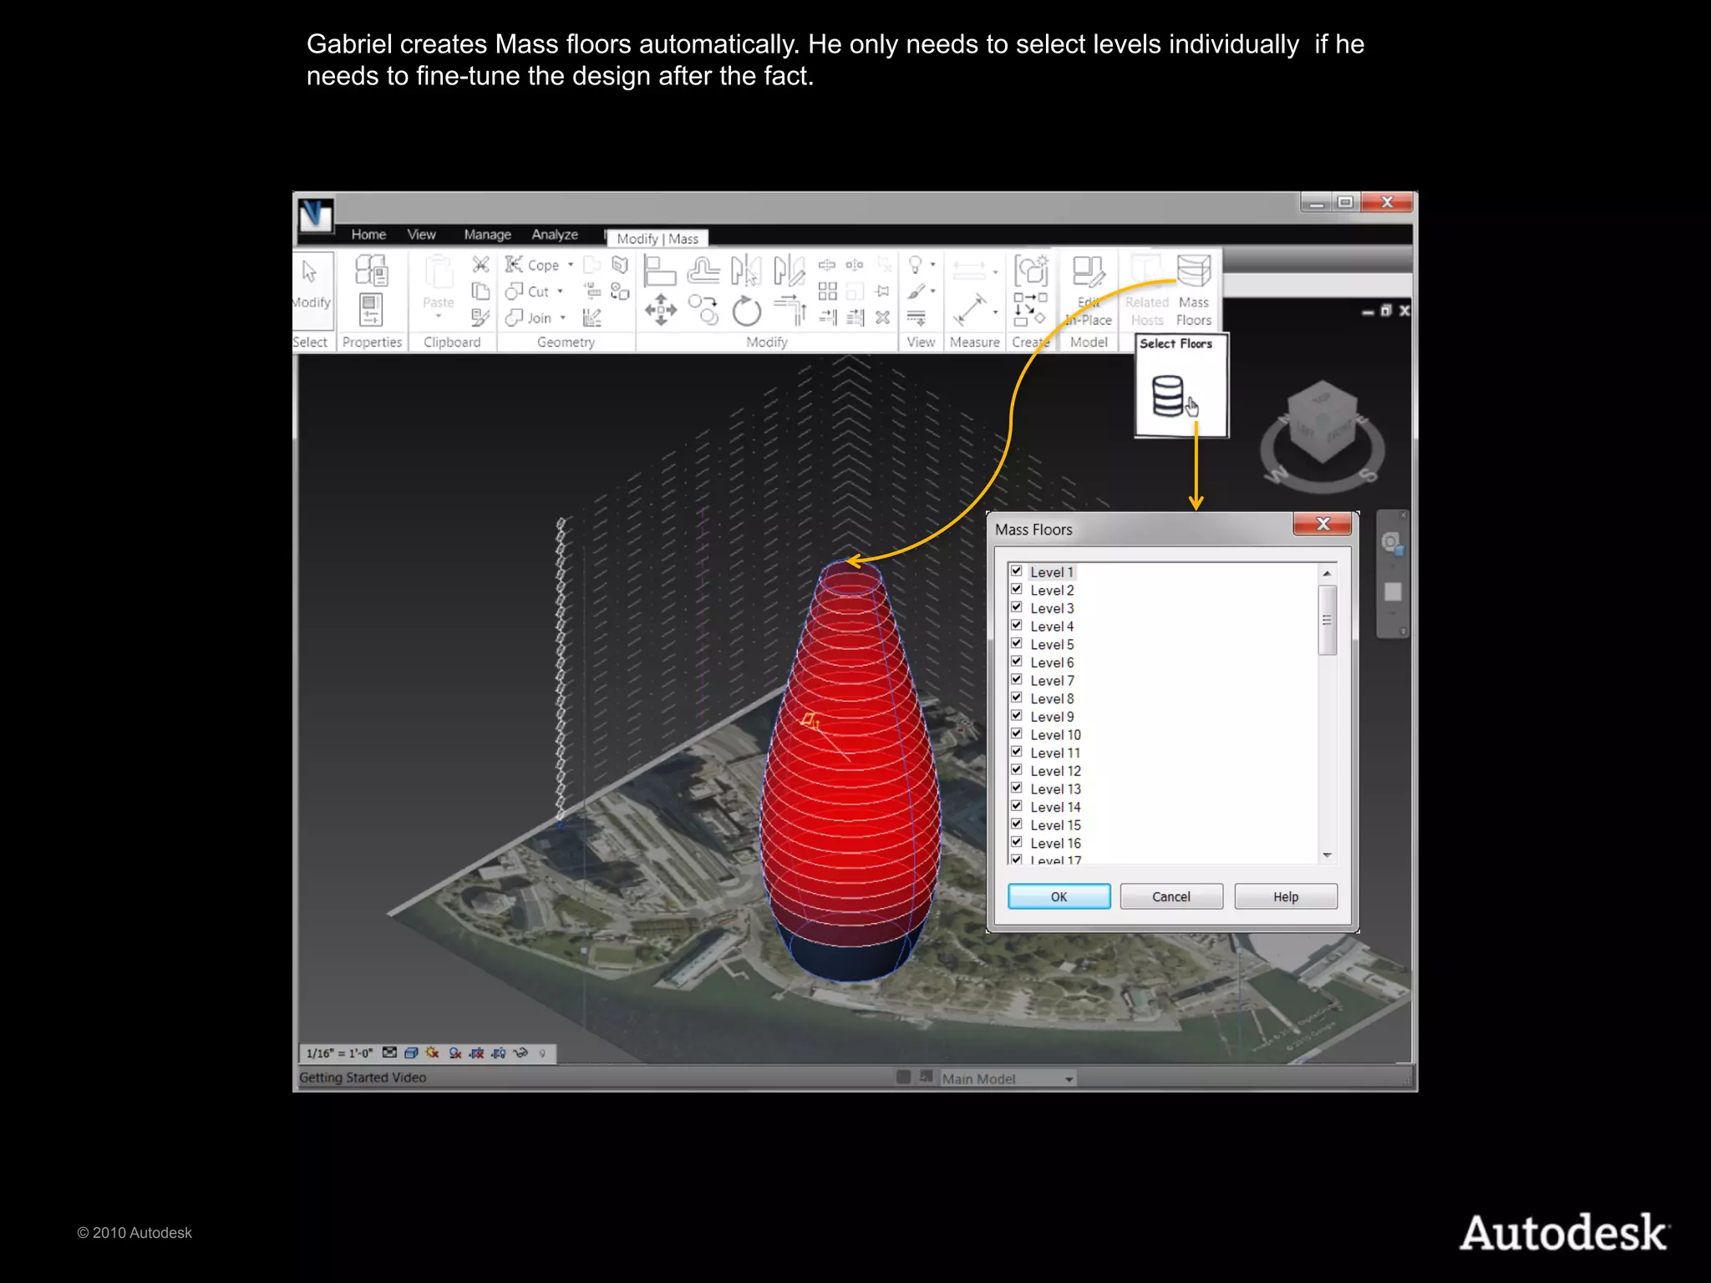Toggle shadows icon in view control bar

(x=454, y=1053)
